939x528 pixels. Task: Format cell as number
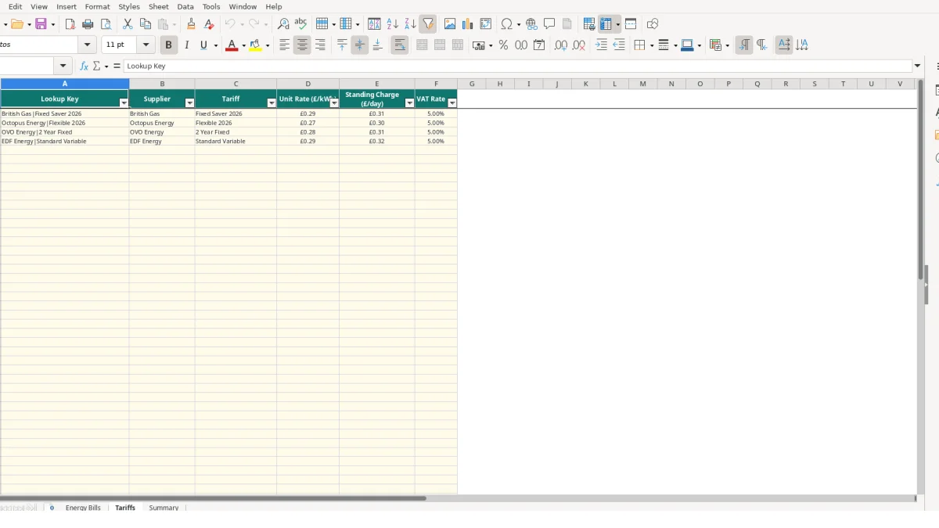[521, 45]
